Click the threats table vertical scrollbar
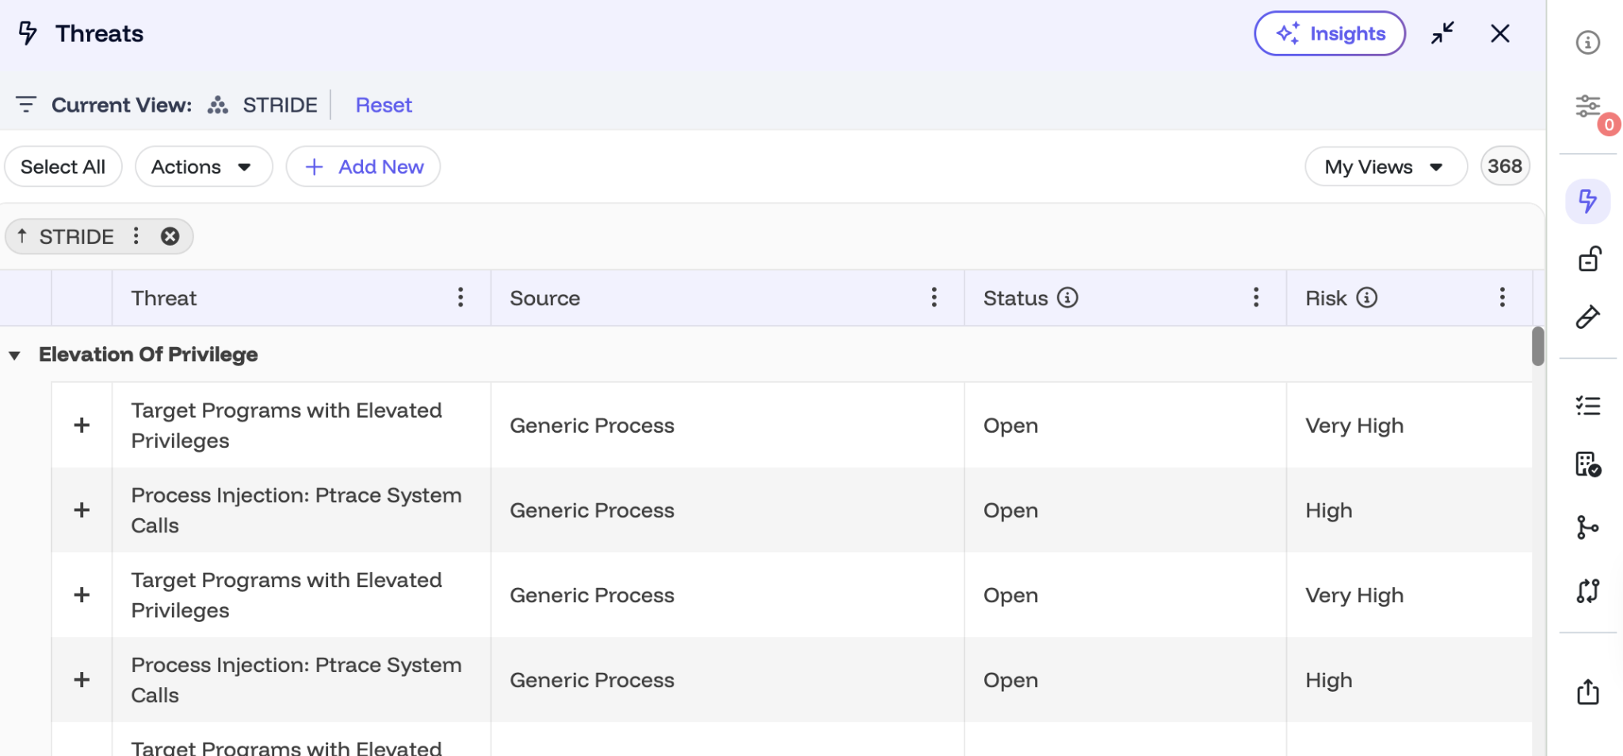1623x756 pixels. click(1538, 346)
